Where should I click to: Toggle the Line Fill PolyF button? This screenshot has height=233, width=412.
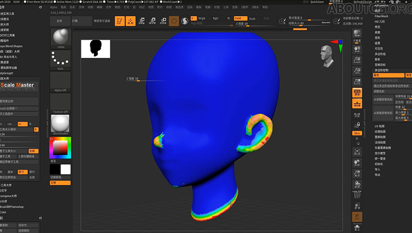(357, 195)
